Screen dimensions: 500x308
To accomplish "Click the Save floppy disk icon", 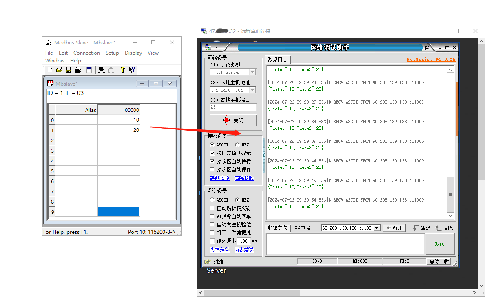I will pyautogui.click(x=69, y=70).
